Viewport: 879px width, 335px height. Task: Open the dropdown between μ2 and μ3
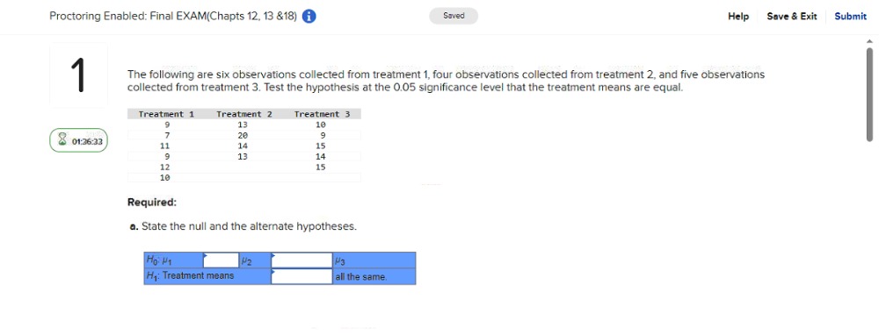pyautogui.click(x=301, y=260)
